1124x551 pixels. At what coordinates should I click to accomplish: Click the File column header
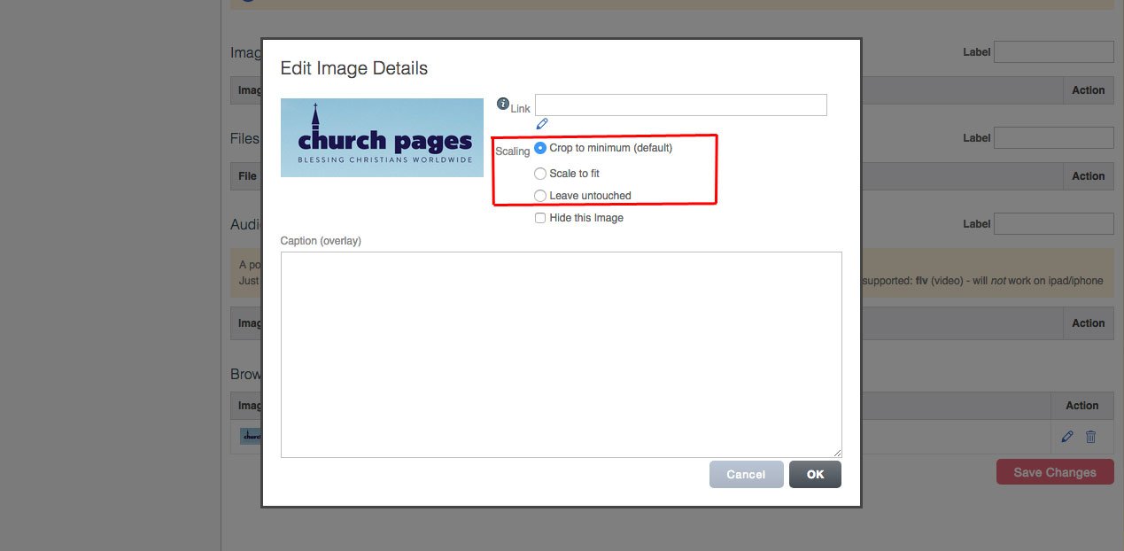pos(248,176)
